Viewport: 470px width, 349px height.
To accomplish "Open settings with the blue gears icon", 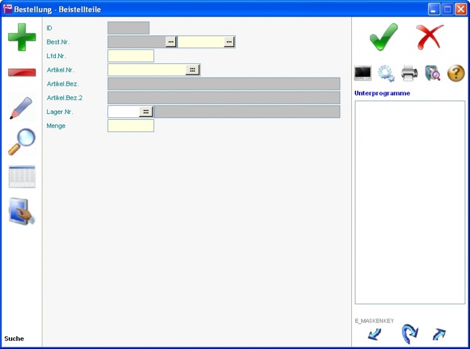I will (386, 73).
